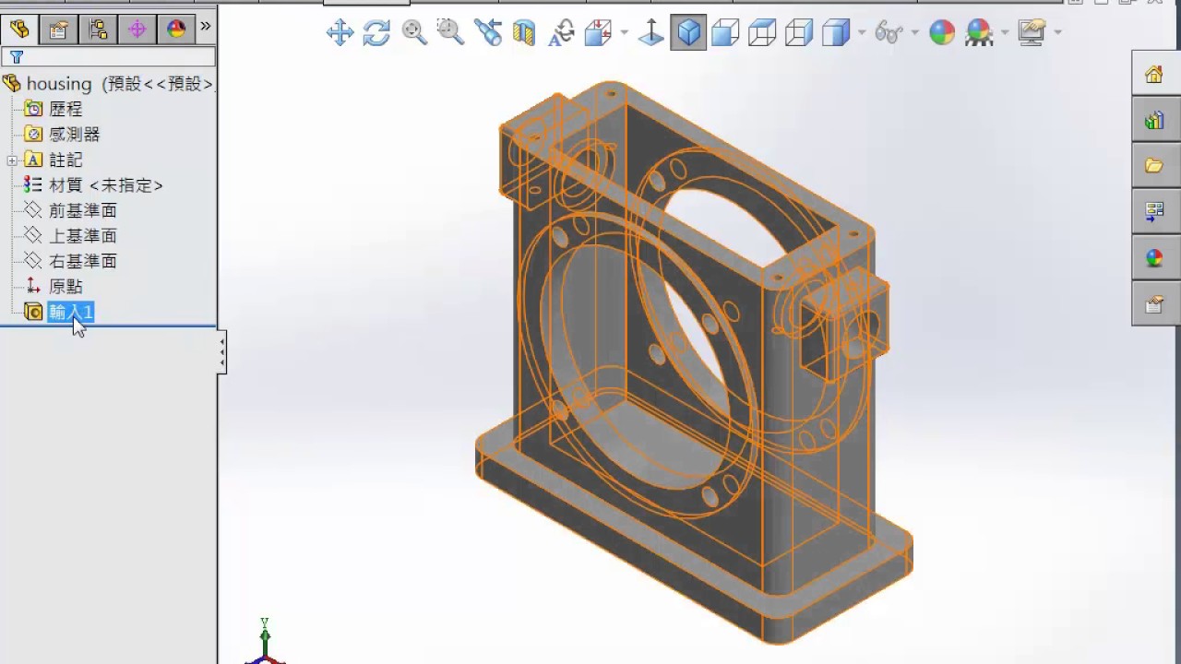Click the coordinate triad in the viewport corner
Image resolution: width=1181 pixels, height=664 pixels.
265,643
